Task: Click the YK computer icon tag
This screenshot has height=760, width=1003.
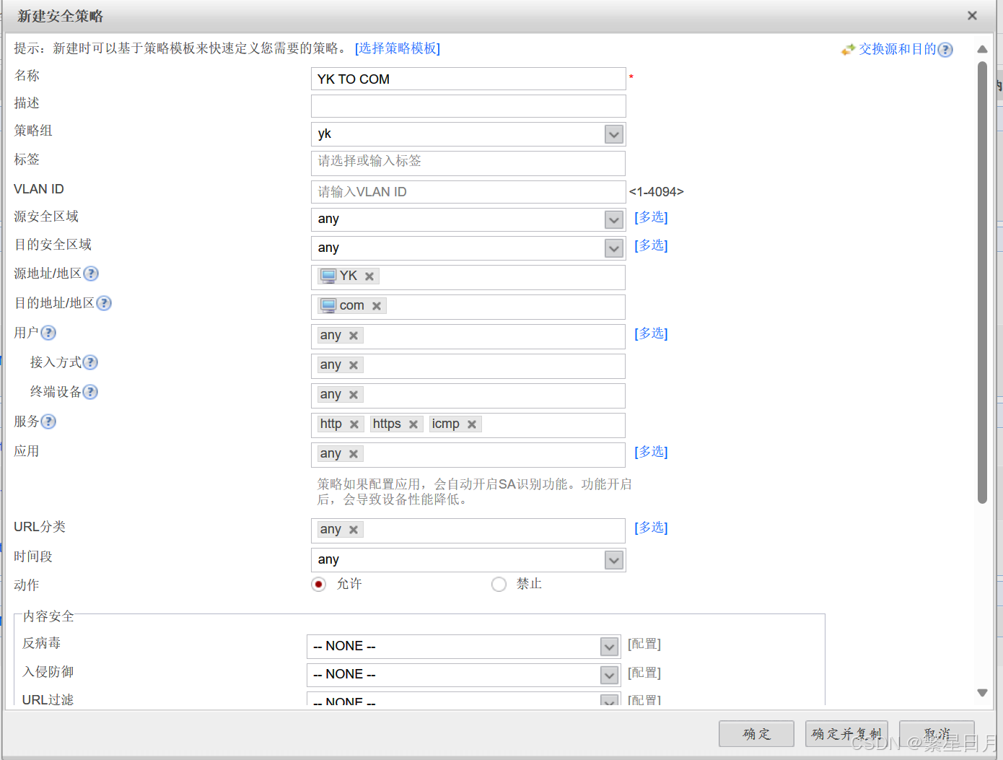Action: pos(328,276)
